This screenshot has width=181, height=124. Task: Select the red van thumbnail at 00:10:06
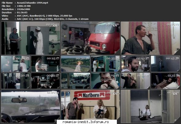tap(90, 38)
